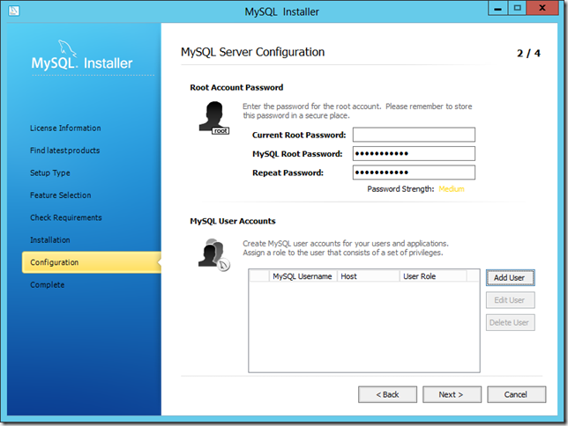Select License Information step in sidebar
This screenshot has width=568, height=426.
[x=65, y=129]
